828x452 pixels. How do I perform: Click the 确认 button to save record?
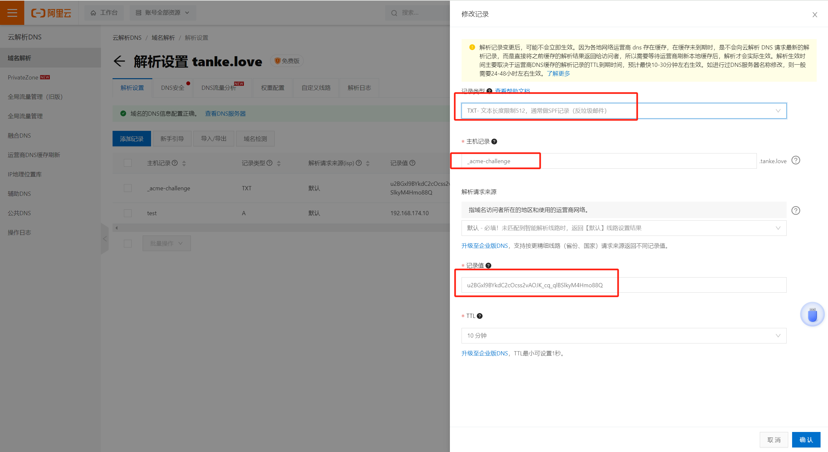(x=806, y=440)
